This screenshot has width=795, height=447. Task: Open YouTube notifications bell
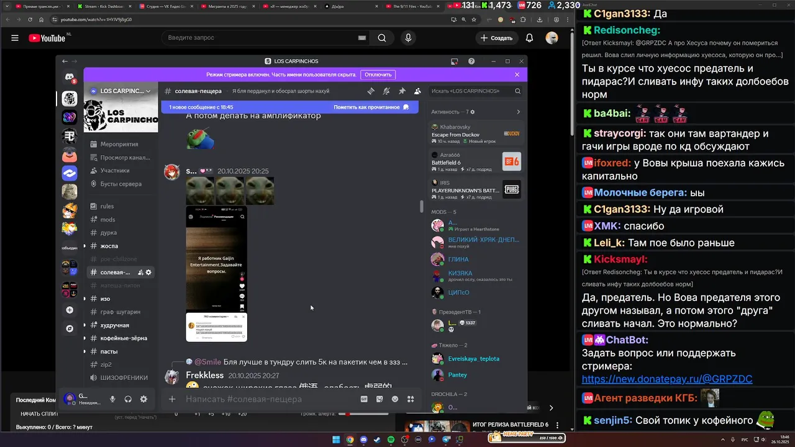529,38
